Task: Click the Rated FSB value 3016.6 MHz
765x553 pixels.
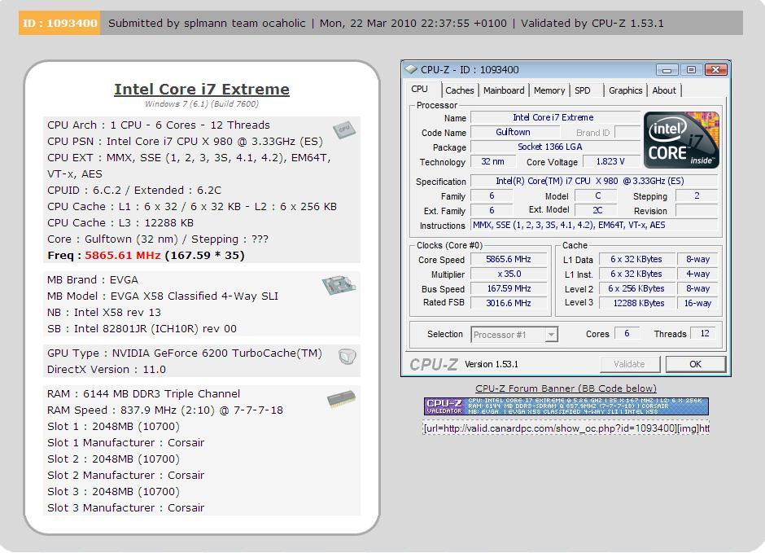Action: (509, 303)
